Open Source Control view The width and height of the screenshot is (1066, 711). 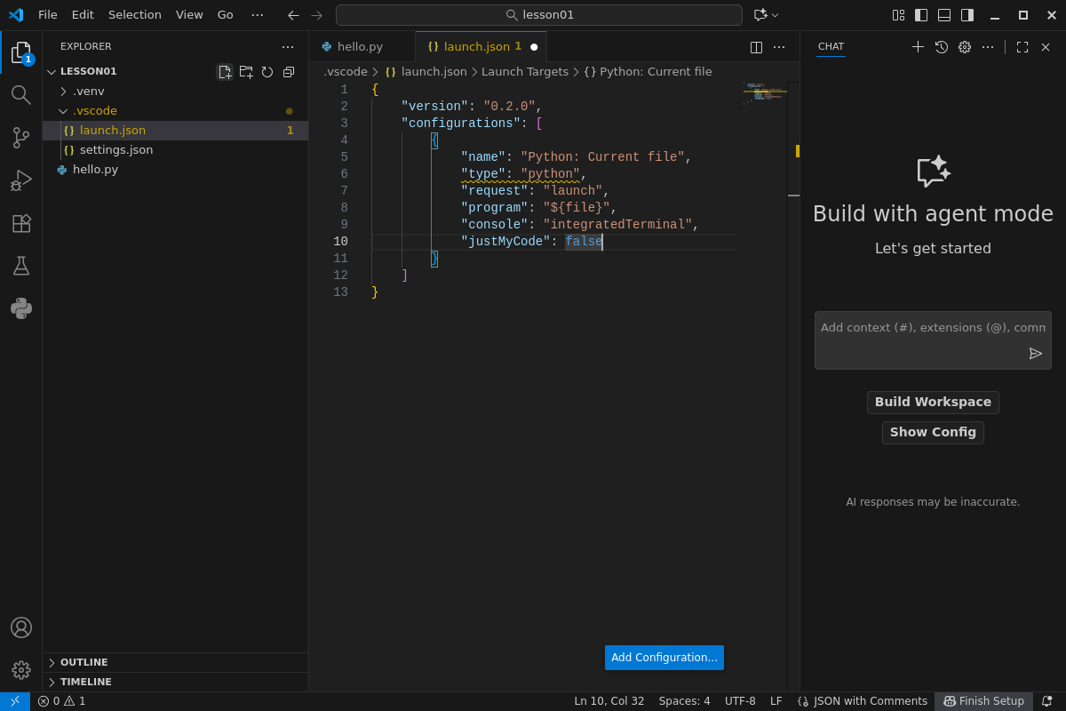click(20, 138)
